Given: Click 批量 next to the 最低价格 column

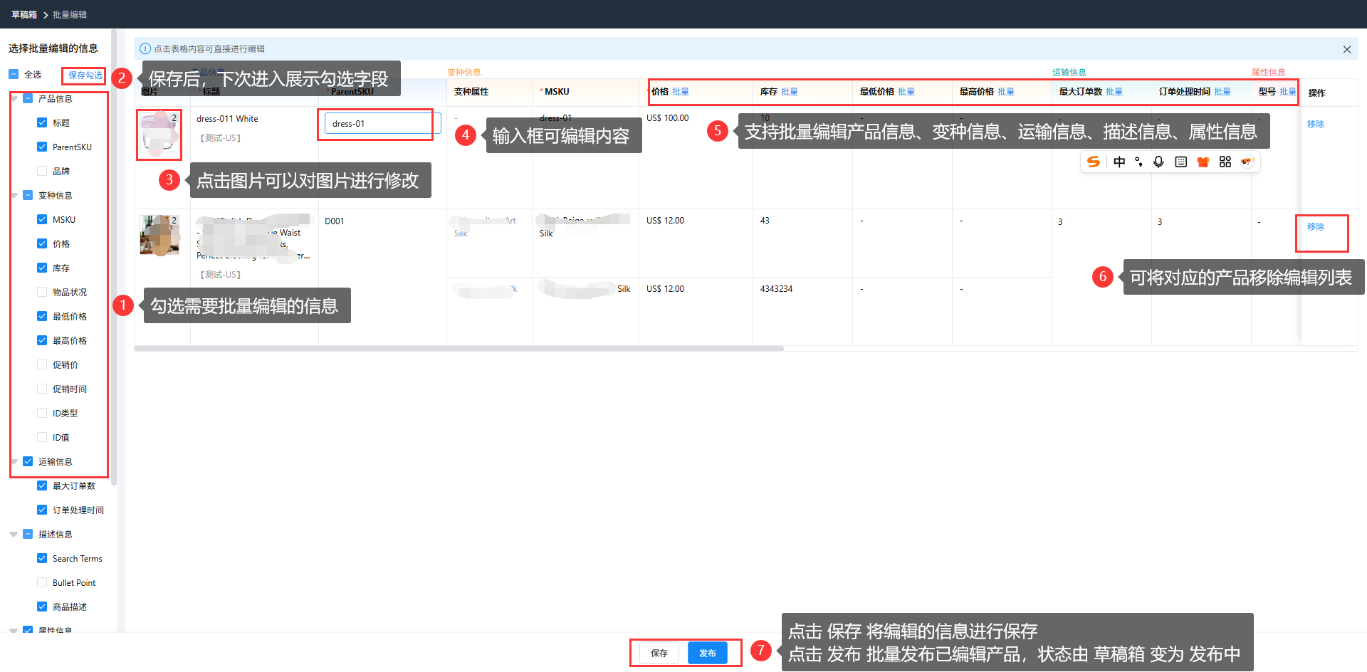Looking at the screenshot, I should click(906, 92).
